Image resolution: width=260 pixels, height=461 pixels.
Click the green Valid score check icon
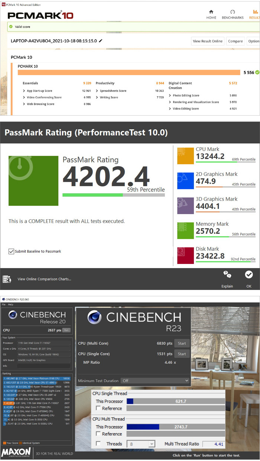tap(10, 27)
